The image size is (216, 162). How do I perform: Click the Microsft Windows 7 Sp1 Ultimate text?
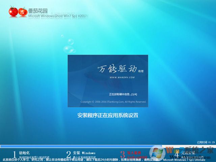(x=184, y=160)
